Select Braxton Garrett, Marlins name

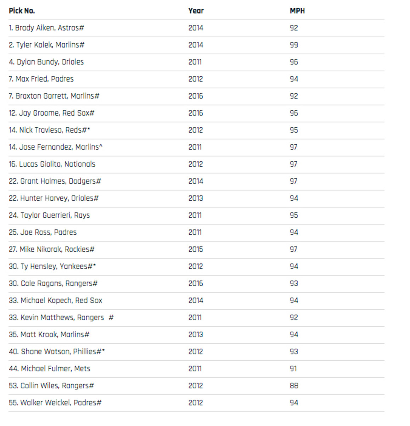tap(54, 96)
